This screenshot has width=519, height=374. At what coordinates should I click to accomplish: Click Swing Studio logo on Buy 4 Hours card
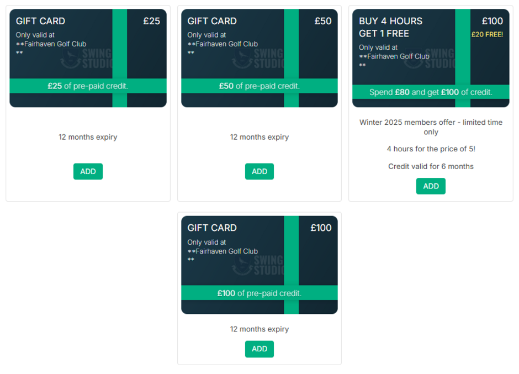430,59
